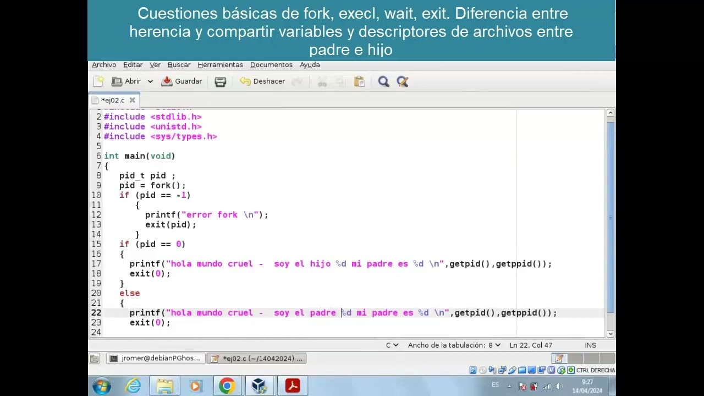The image size is (704, 396).
Task: Open Adobe Acrobat Reader from taskbar
Action: 292,386
